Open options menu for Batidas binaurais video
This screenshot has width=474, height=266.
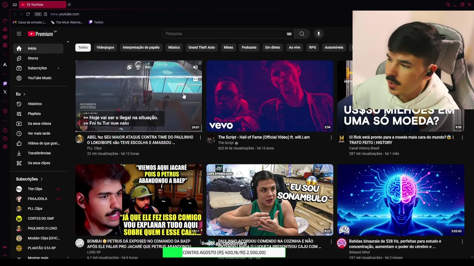(x=462, y=242)
